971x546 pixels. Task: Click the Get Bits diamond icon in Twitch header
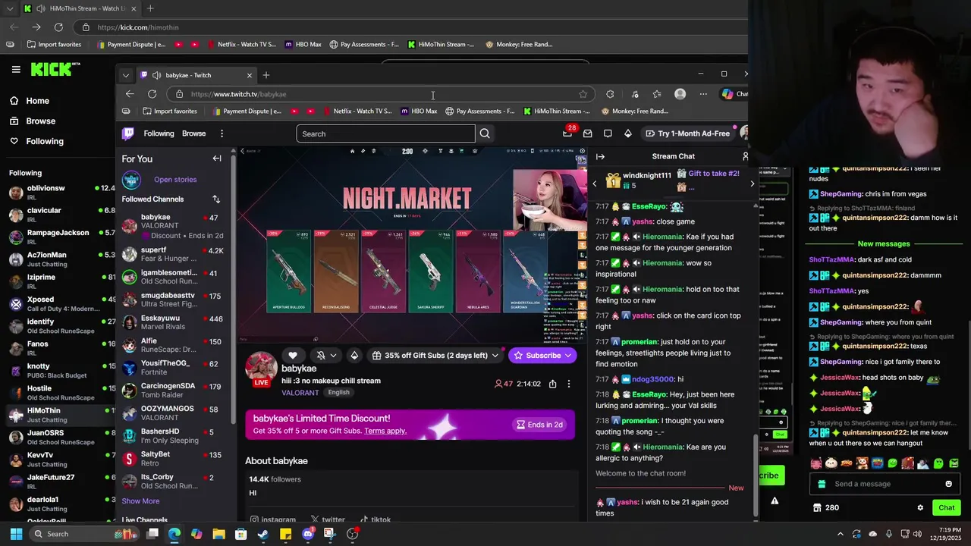pyautogui.click(x=627, y=133)
